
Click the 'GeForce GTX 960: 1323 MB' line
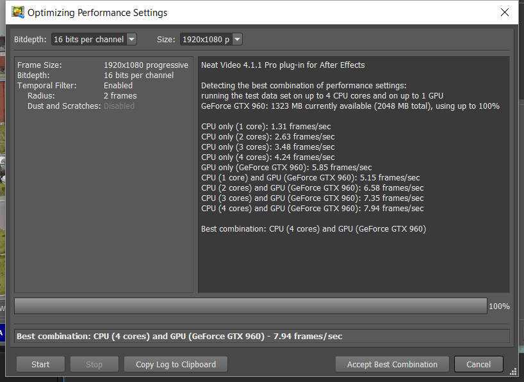coord(350,106)
